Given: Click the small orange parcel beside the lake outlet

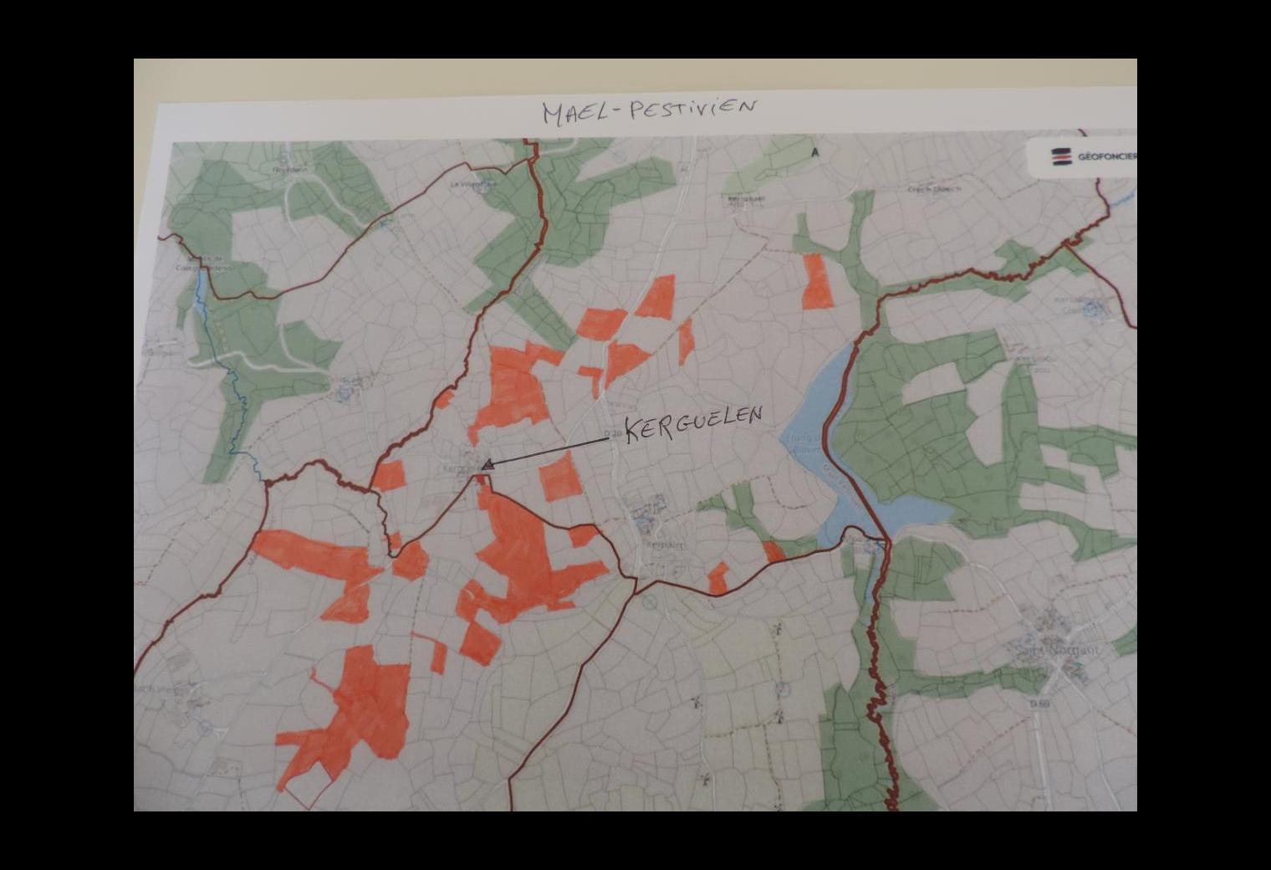Looking at the screenshot, I should tap(773, 552).
